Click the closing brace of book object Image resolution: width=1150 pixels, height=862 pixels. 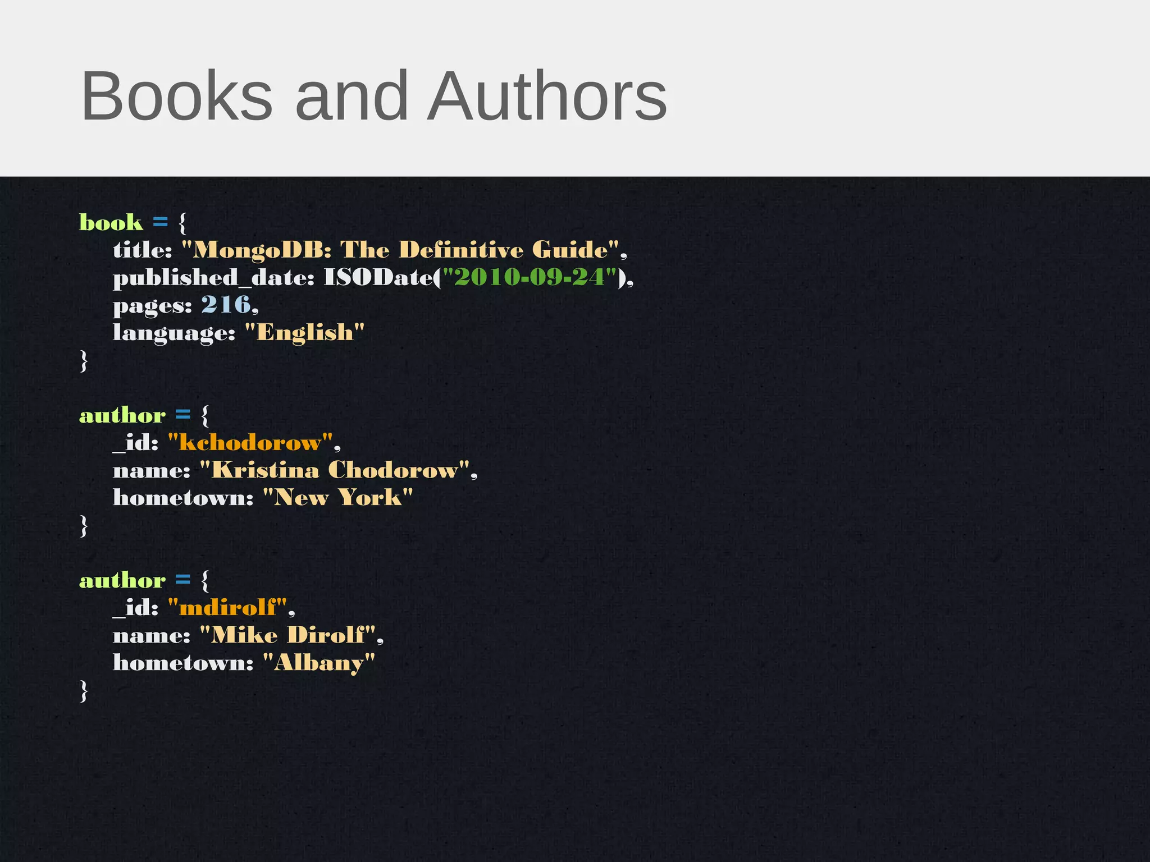pyautogui.click(x=84, y=360)
